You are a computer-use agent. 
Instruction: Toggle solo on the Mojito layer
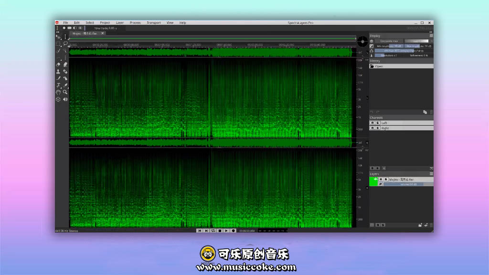point(386,180)
